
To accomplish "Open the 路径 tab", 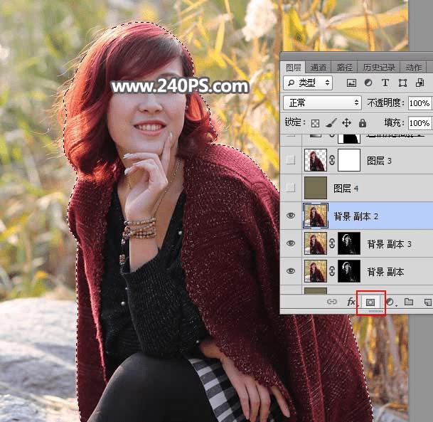I will click(x=344, y=68).
